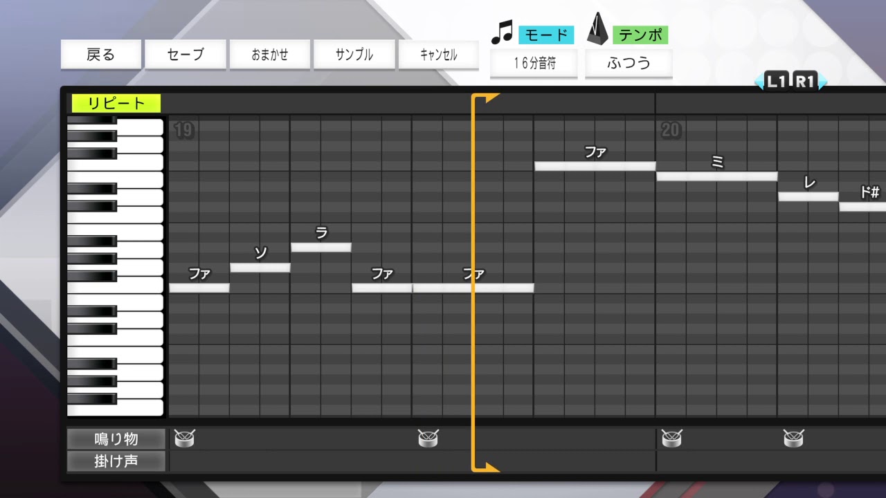Select the first ファ note of measure 19
This screenshot has width=886, height=498.
pos(199,288)
